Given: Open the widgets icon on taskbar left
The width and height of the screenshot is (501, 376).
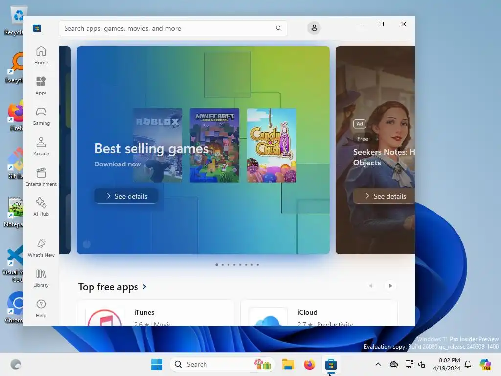Looking at the screenshot, I should [16, 364].
